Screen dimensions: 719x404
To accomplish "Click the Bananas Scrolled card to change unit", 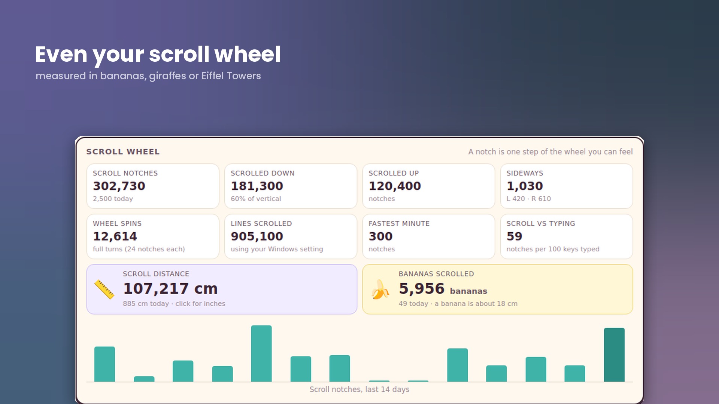I will coord(498,289).
